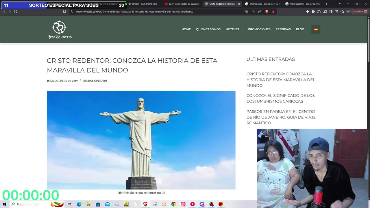Open Brave Shields lion icon
Image resolution: width=370 pixels, height=208 pixels.
(267, 12)
